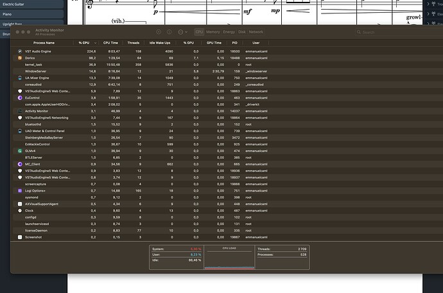Click the stop process icon in toolbar

click(159, 32)
